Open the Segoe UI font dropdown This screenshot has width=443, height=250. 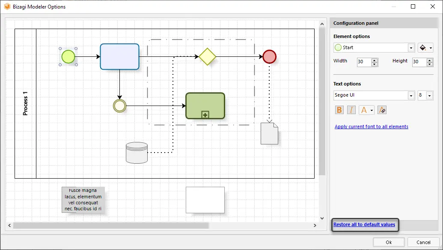411,96
